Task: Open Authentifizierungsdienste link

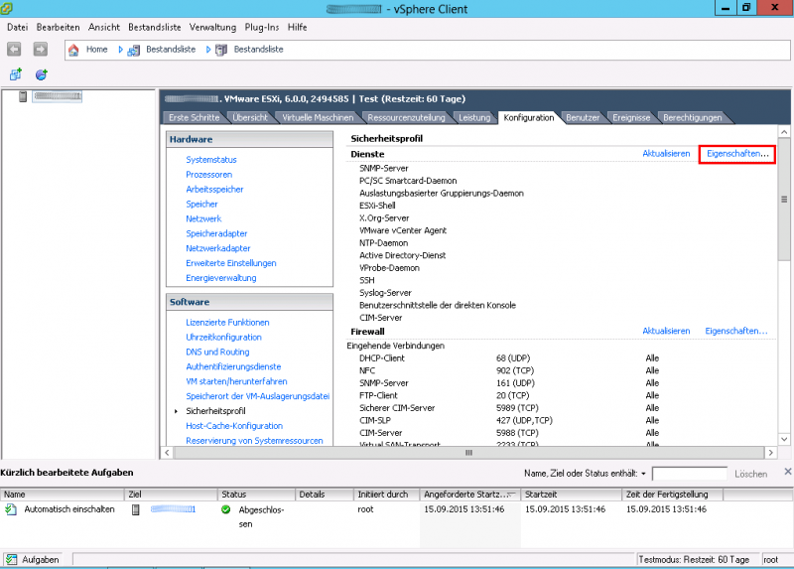Action: pos(233,366)
